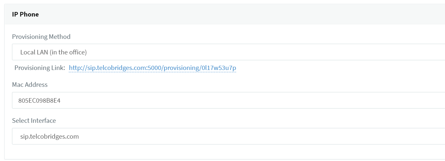Click the 'Local LAN (in the office)' option text
The height and width of the screenshot is (161, 445).
point(54,52)
